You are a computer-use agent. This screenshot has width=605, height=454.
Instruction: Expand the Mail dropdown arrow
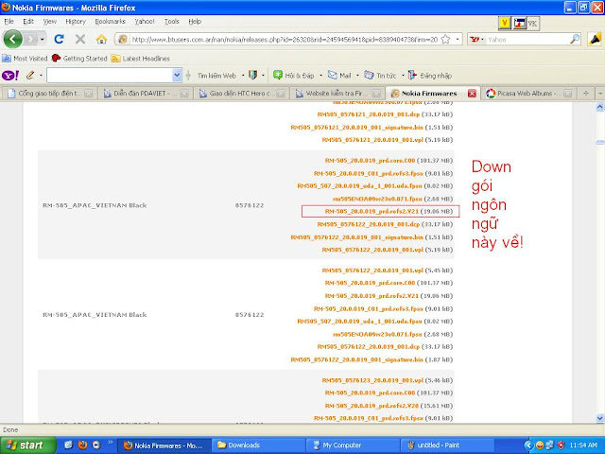click(x=357, y=76)
